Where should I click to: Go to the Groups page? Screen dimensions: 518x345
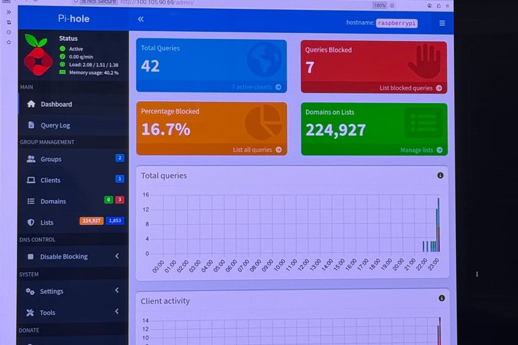click(73, 159)
